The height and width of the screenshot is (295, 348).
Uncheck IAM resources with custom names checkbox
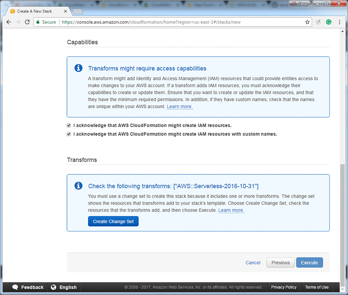pyautogui.click(x=69, y=134)
